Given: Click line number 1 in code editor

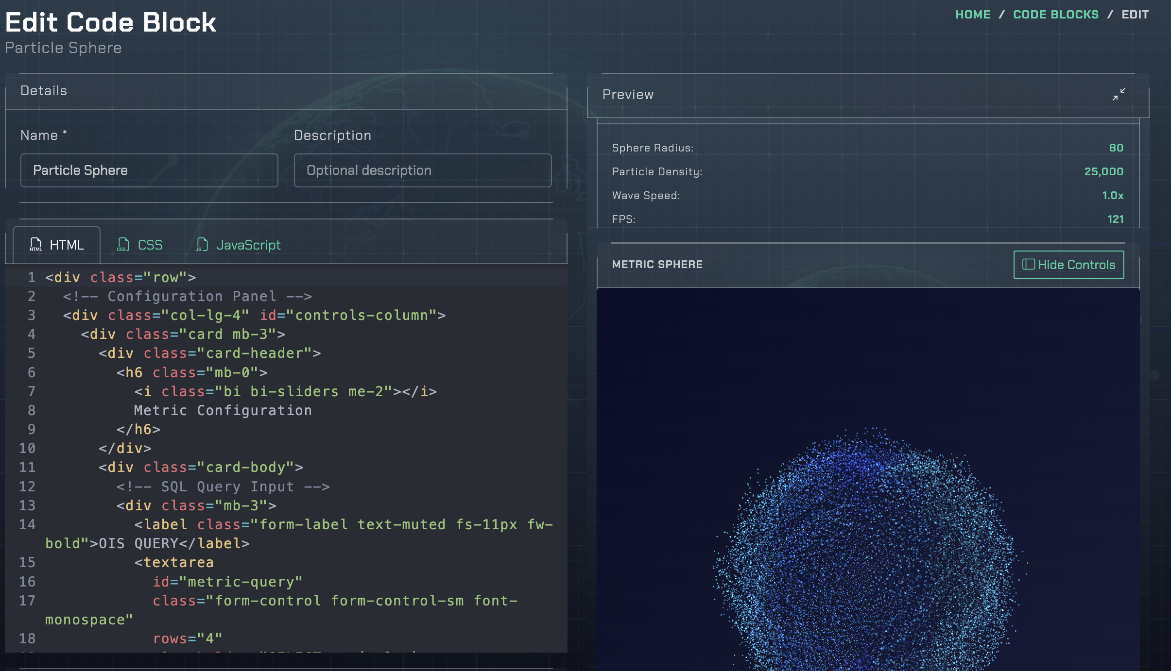Looking at the screenshot, I should click(x=31, y=277).
